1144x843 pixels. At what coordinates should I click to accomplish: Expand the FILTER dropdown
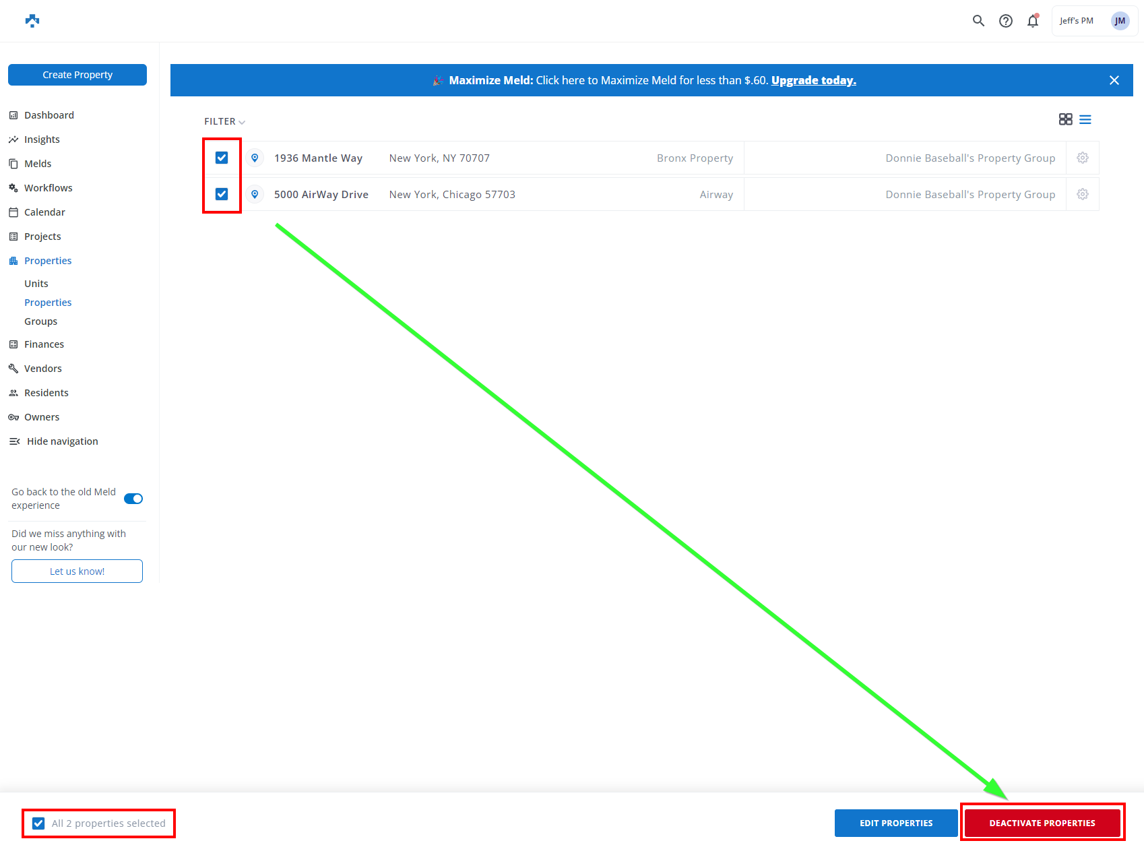224,121
